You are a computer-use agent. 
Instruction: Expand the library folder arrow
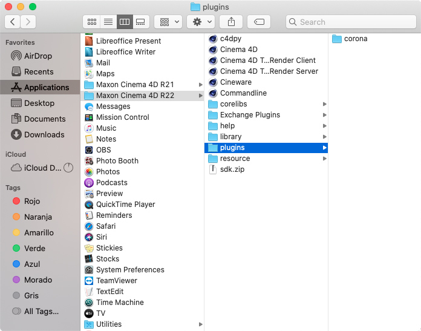point(324,137)
